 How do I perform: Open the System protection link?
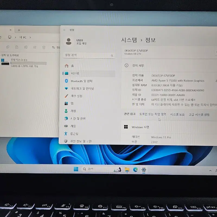pyautogui.click(x=177, y=114)
